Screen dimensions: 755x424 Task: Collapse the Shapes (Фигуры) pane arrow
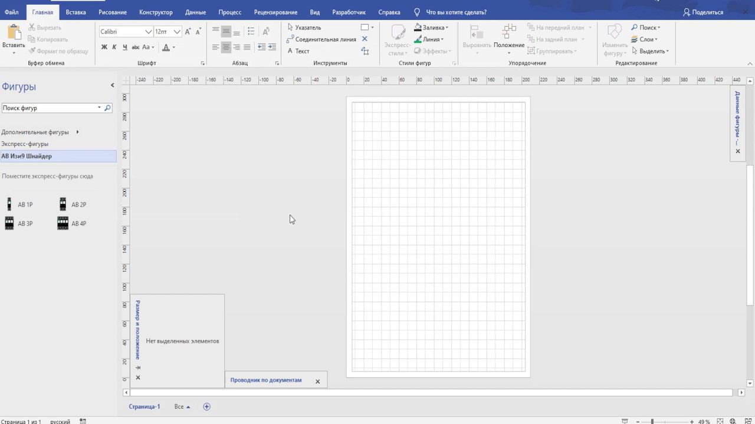pyautogui.click(x=112, y=85)
